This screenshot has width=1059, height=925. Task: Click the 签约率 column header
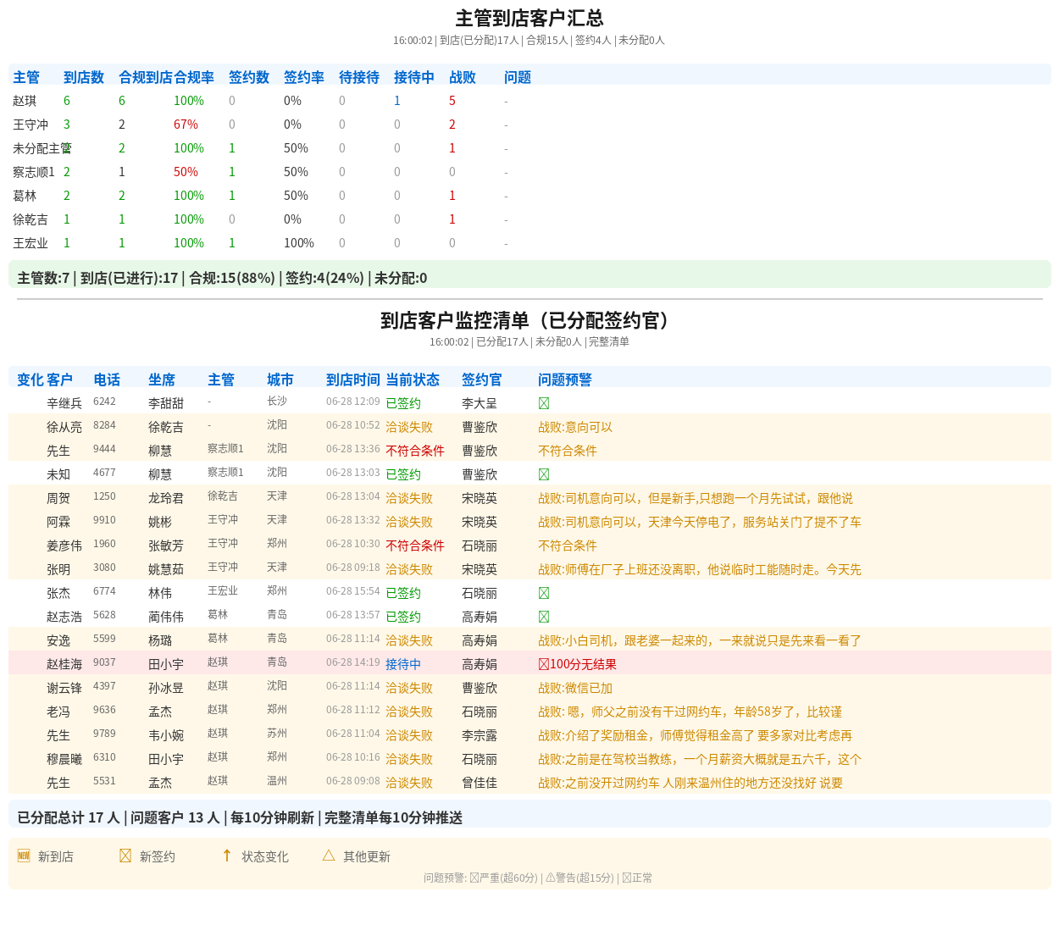[x=304, y=77]
